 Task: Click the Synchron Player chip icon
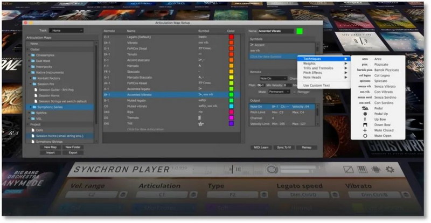(376, 169)
